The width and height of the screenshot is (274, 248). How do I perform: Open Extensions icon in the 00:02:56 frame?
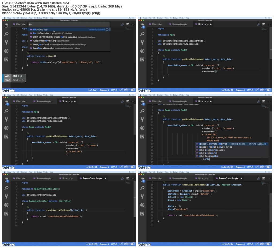coord(142,59)
